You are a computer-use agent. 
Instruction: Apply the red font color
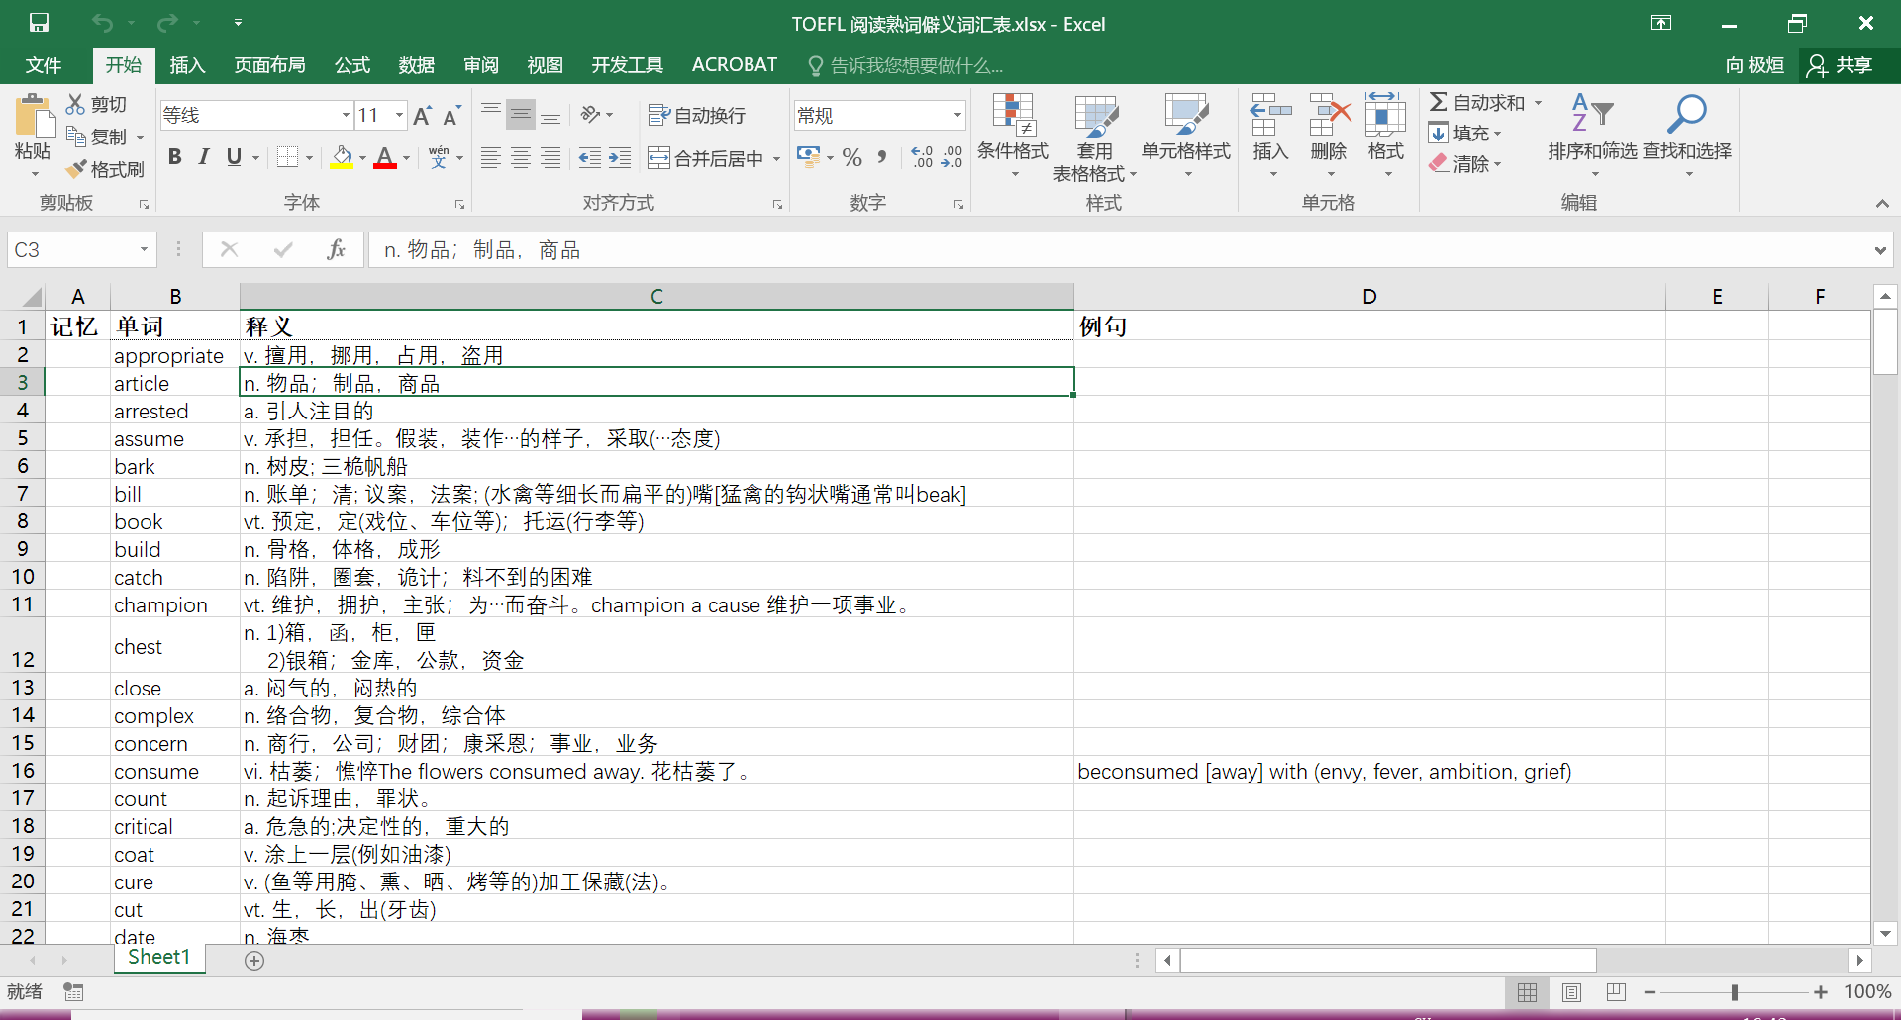point(385,157)
